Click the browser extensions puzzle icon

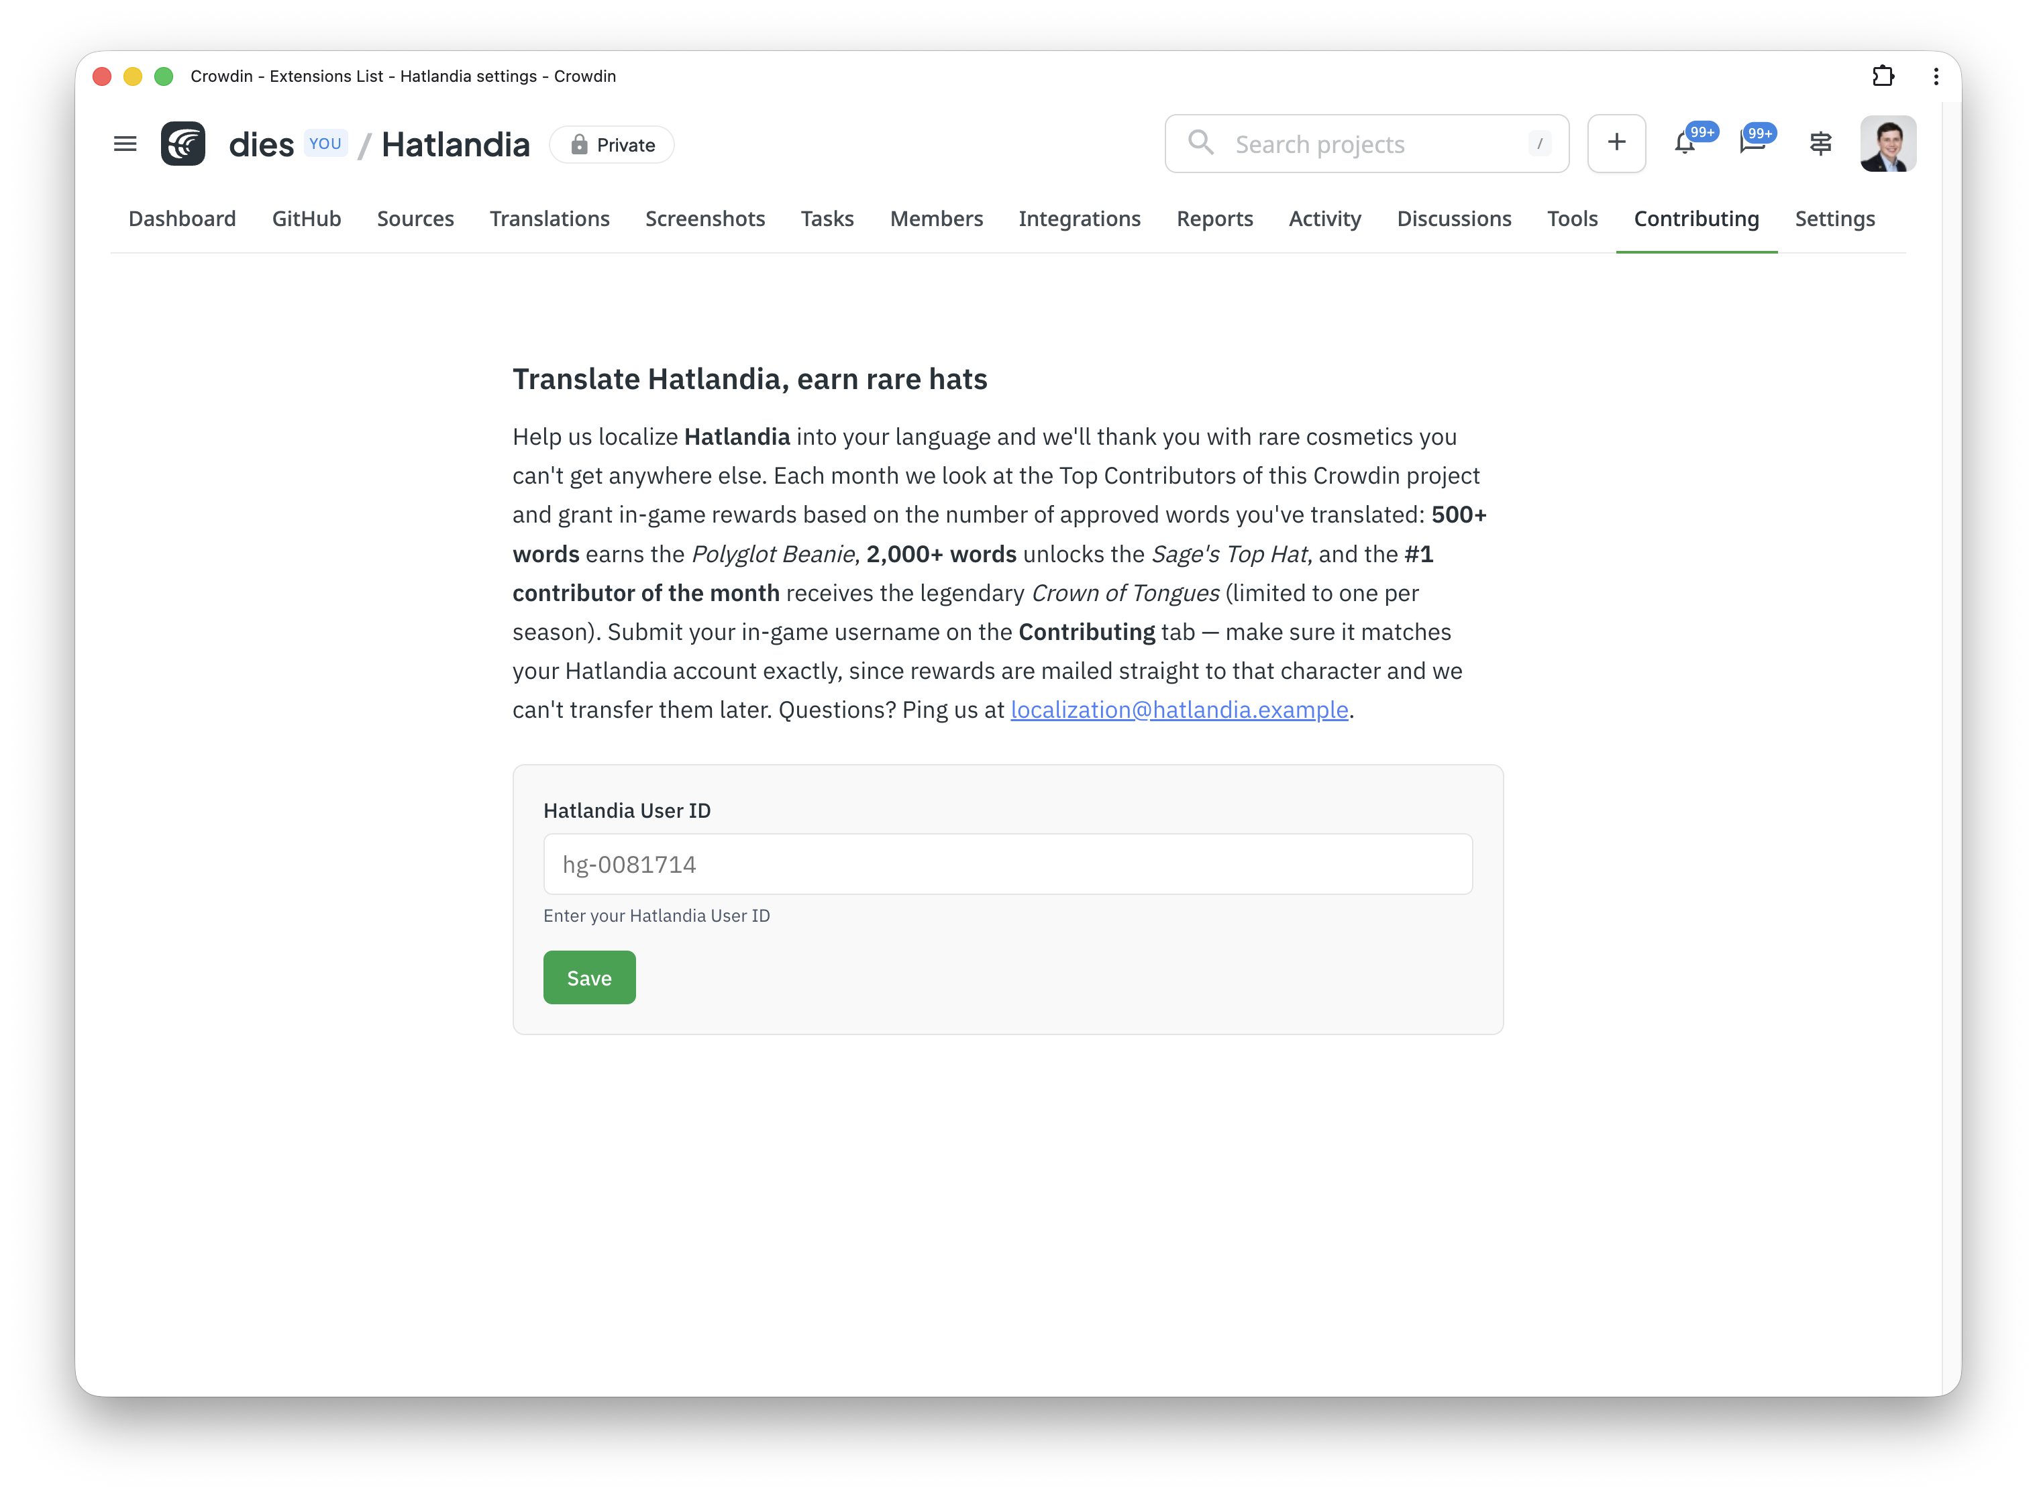click(x=1883, y=76)
